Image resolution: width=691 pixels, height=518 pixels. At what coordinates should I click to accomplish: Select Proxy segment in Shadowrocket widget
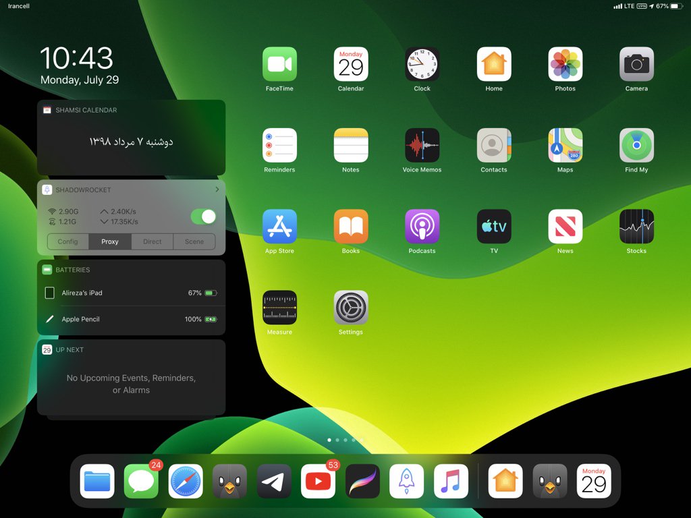110,241
